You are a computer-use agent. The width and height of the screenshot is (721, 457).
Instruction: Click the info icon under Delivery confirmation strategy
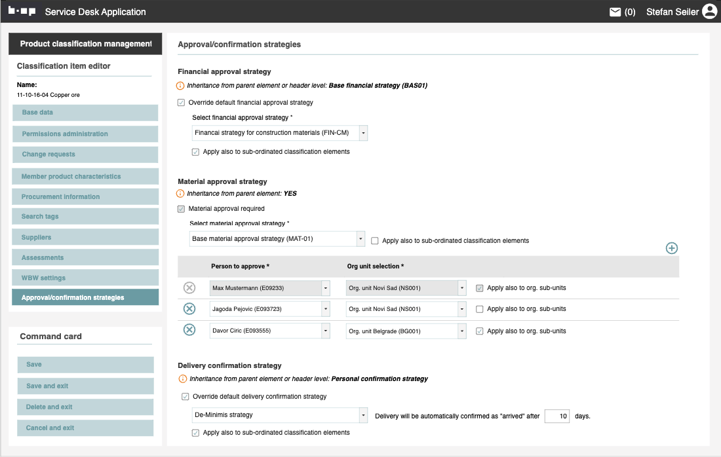point(182,378)
